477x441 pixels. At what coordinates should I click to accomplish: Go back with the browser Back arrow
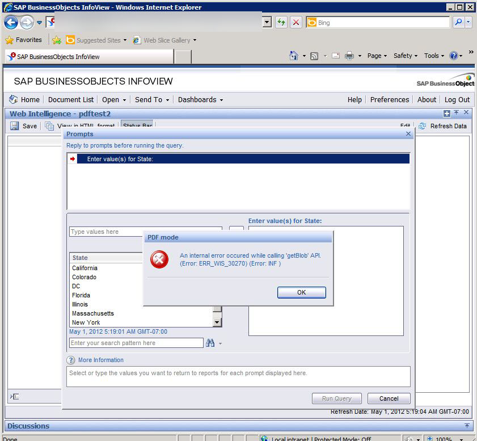11,22
